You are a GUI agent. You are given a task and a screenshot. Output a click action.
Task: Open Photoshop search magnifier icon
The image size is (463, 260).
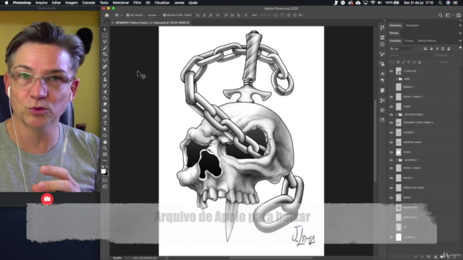(x=441, y=15)
